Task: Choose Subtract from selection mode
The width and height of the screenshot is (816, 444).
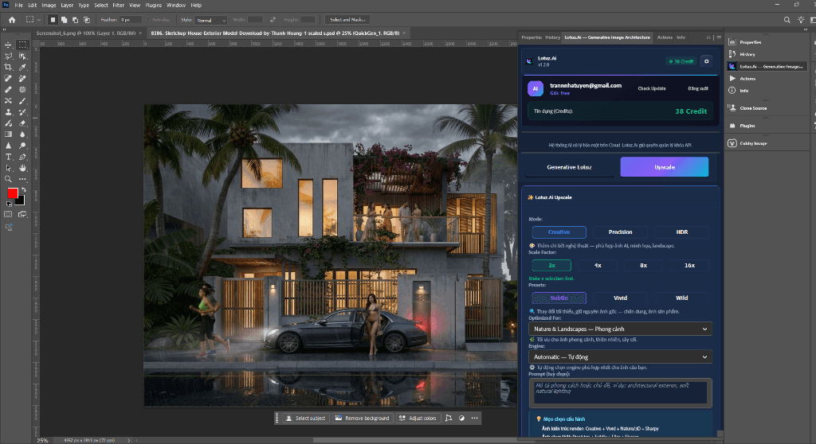Action: [75, 20]
